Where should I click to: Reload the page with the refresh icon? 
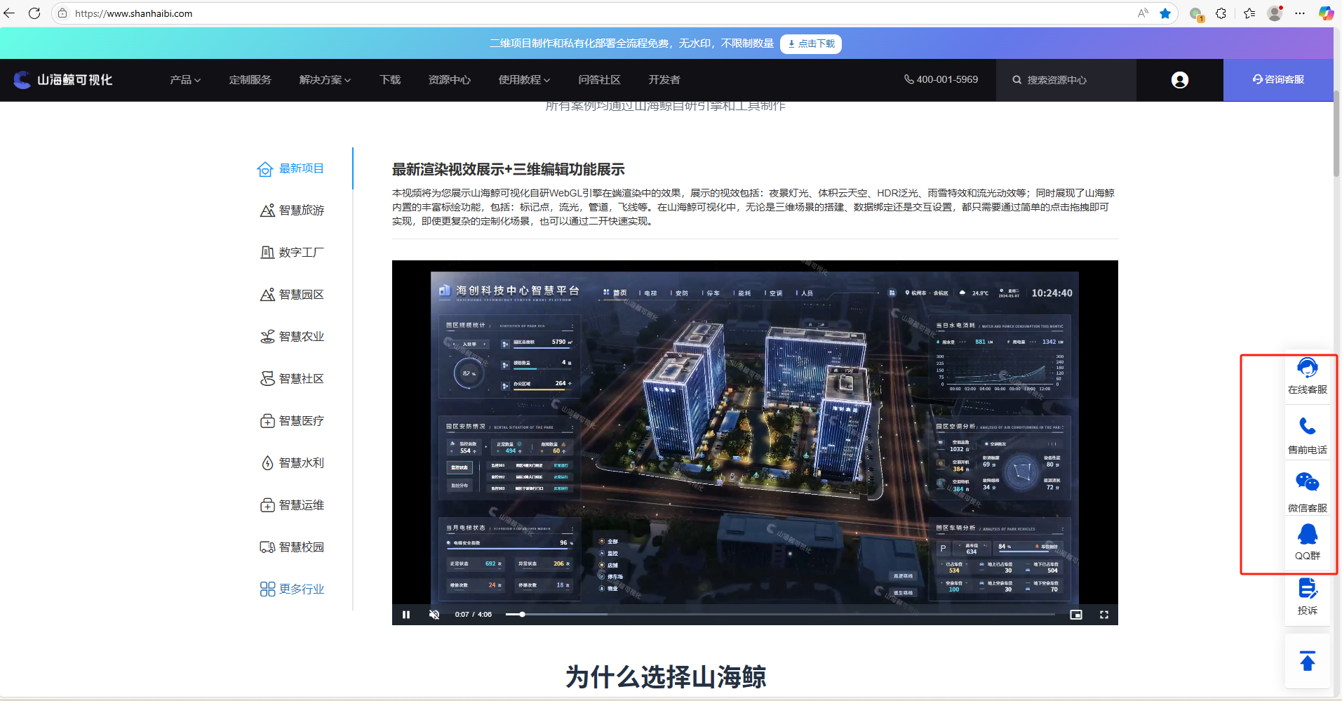click(x=34, y=13)
